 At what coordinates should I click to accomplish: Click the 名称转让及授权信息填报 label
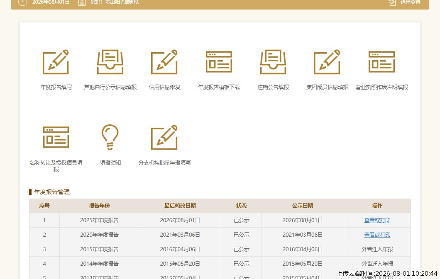56,166
